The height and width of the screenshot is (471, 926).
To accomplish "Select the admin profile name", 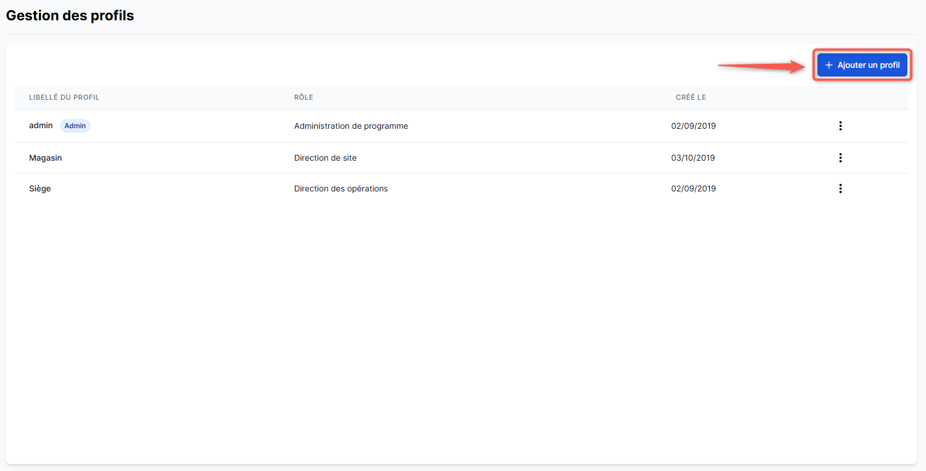I will point(41,126).
